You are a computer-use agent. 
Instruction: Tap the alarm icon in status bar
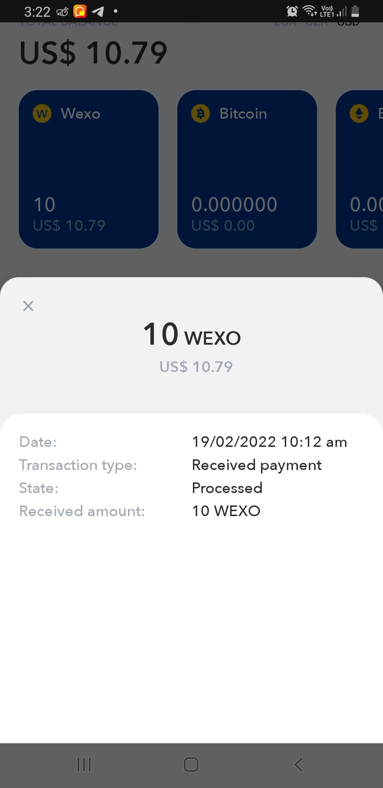pos(292,11)
